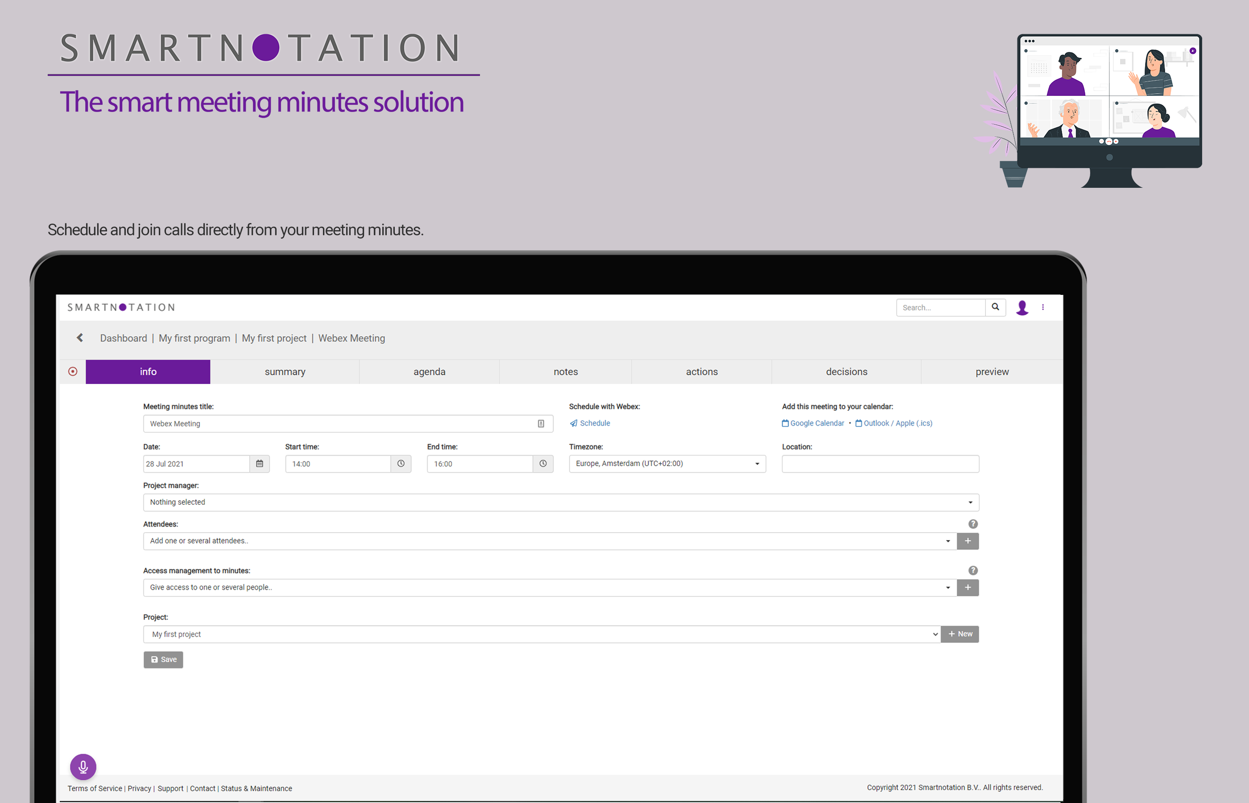Viewport: 1249px width, 803px height.
Task: Click the Attendees help question mark
Action: click(x=973, y=524)
